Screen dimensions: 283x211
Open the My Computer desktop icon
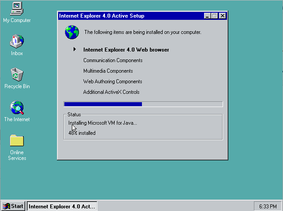coord(17,8)
